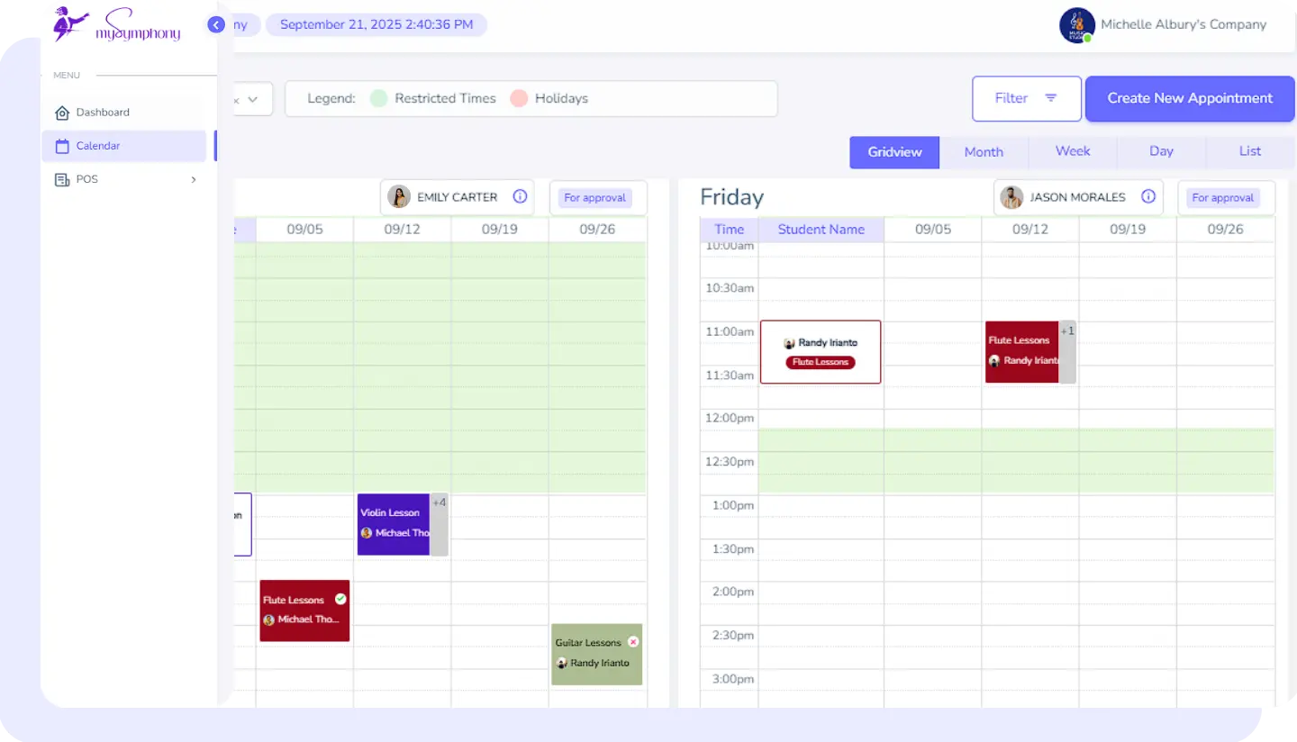Click the company avatar in header

1076,25
